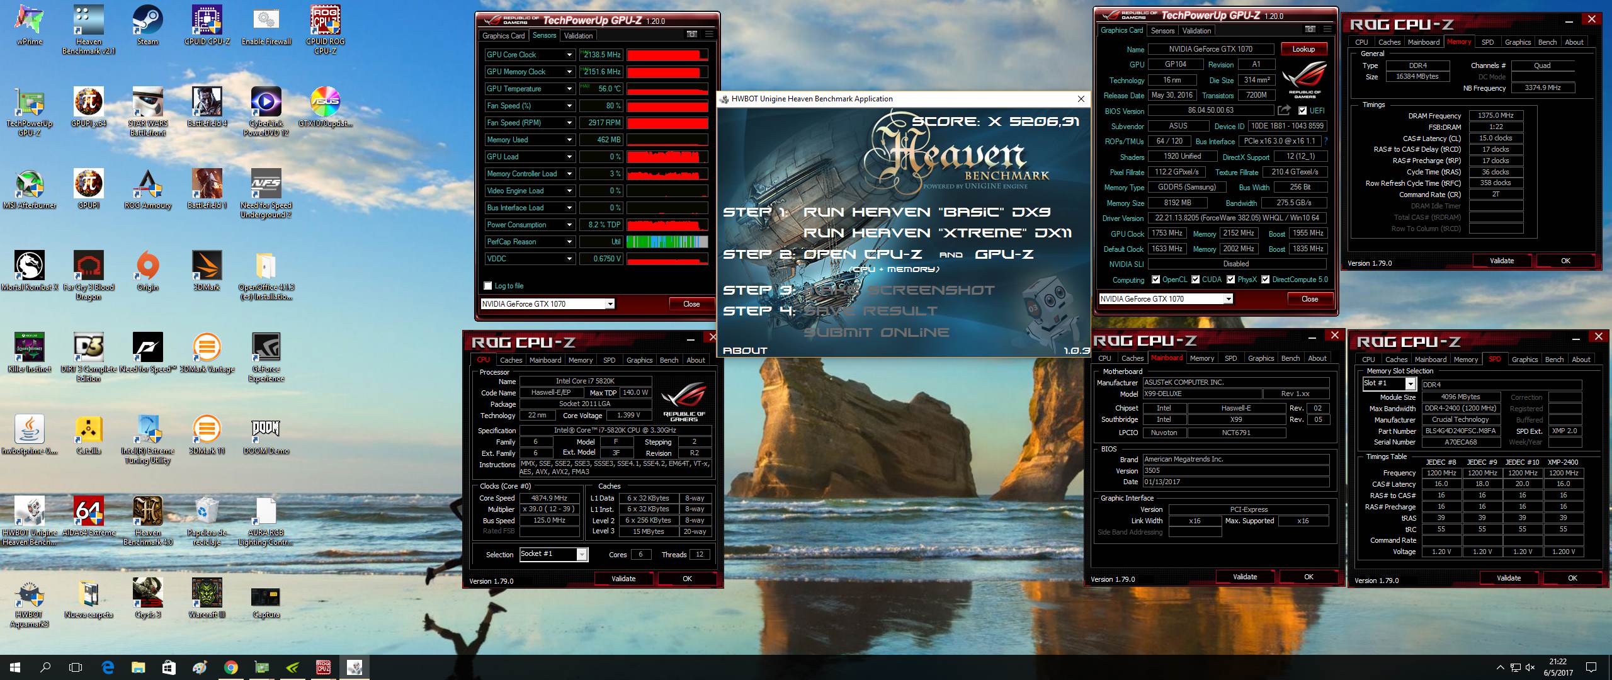Switch to Graphics Card tab in GPU-Z Sensors window

click(x=503, y=36)
